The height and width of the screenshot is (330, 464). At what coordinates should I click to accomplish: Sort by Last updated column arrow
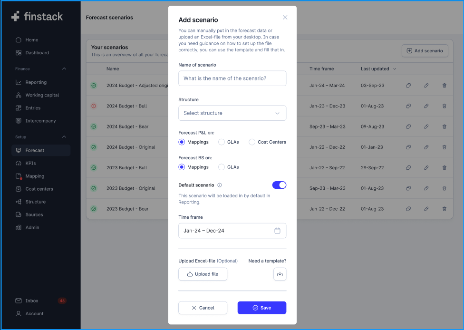coord(395,69)
